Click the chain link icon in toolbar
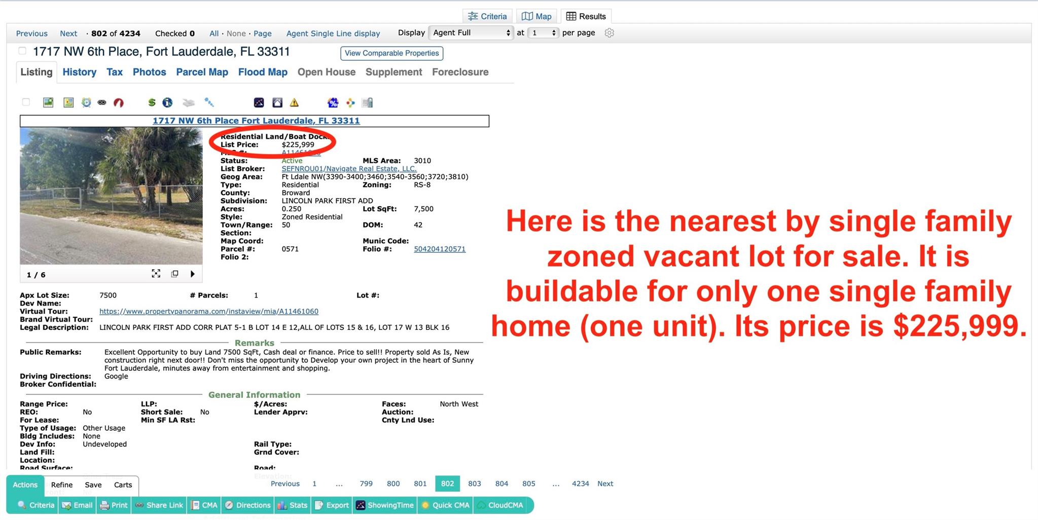 tap(102, 102)
